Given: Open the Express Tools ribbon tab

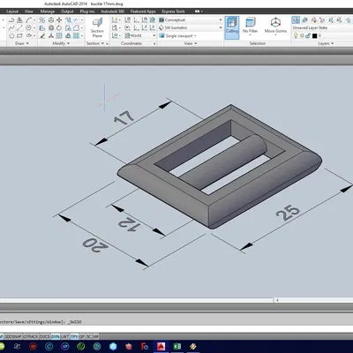Looking at the screenshot, I should tap(173, 11).
